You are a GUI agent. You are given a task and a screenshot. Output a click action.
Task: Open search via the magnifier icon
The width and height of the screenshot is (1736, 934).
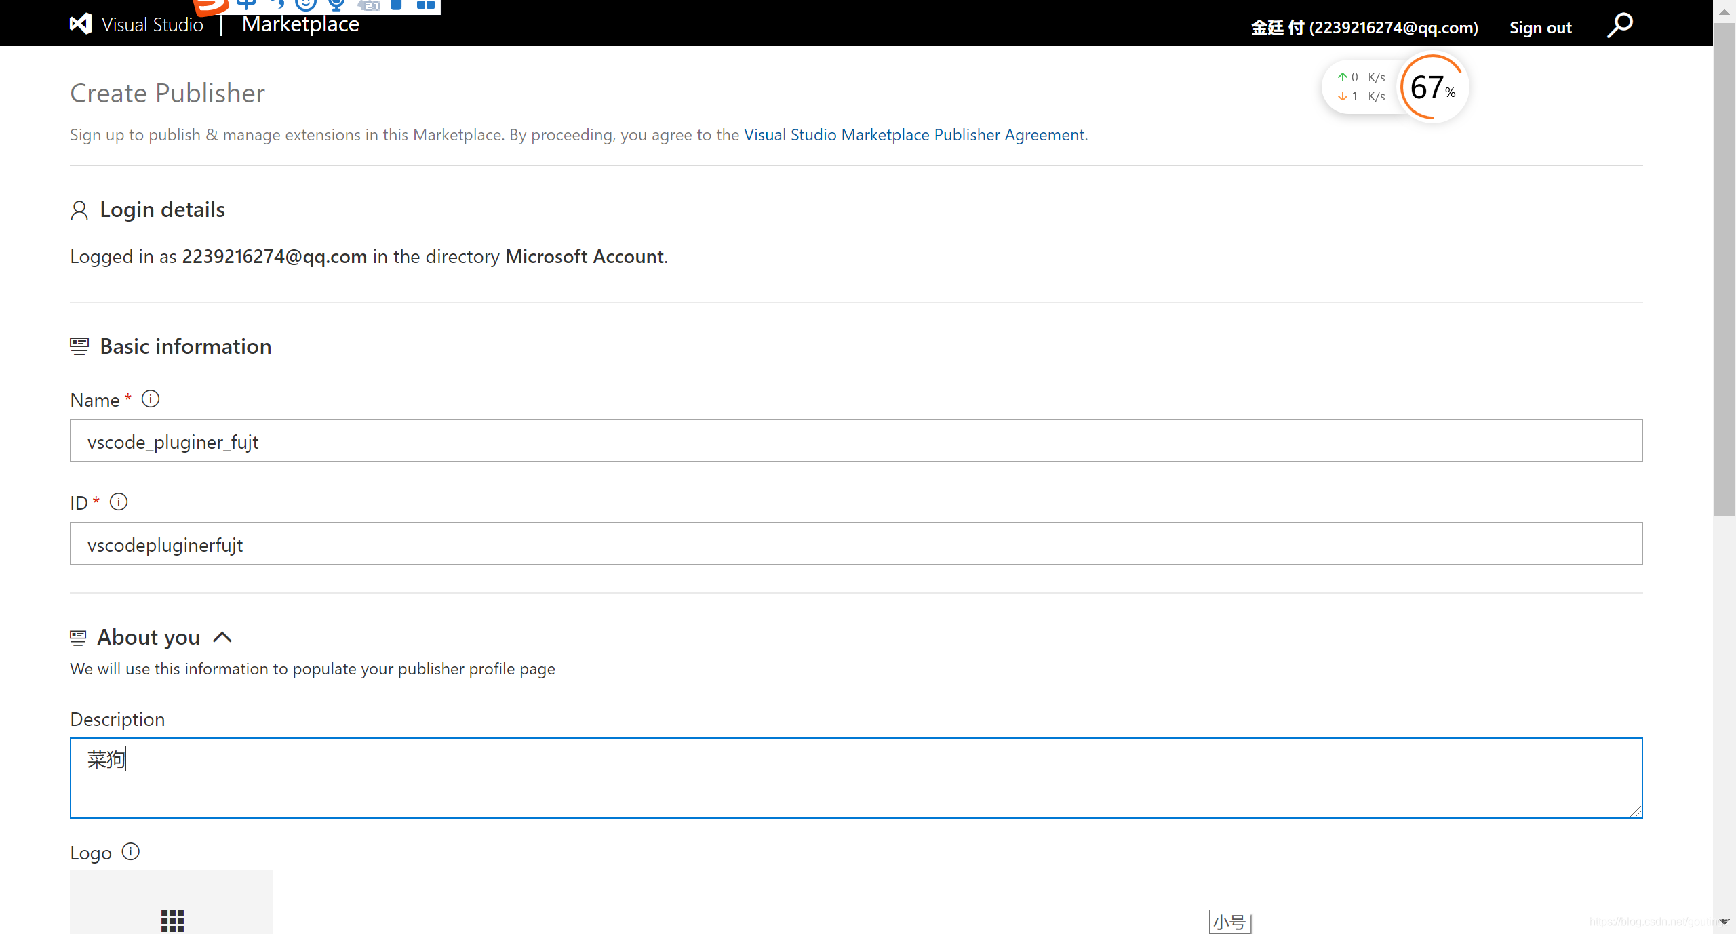(1620, 25)
